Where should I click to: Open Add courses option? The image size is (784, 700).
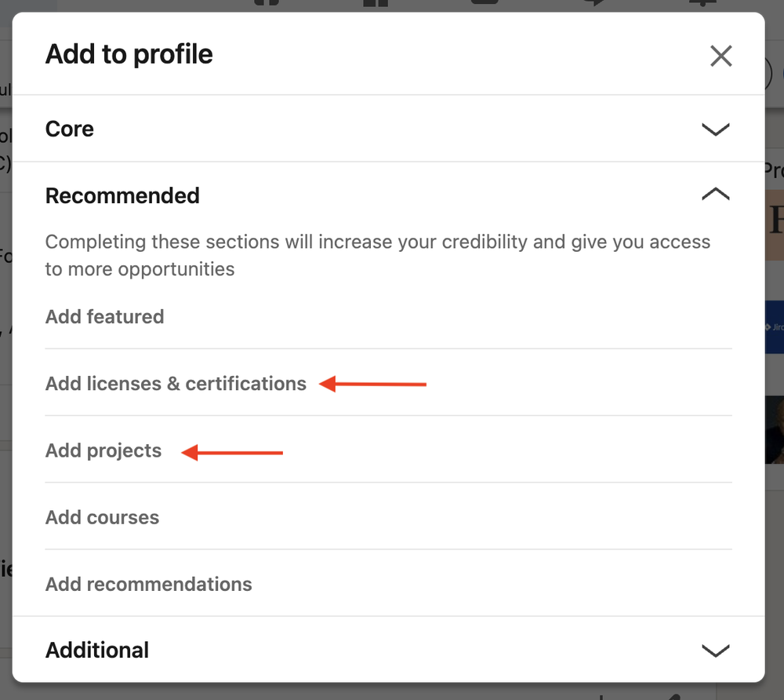(102, 518)
